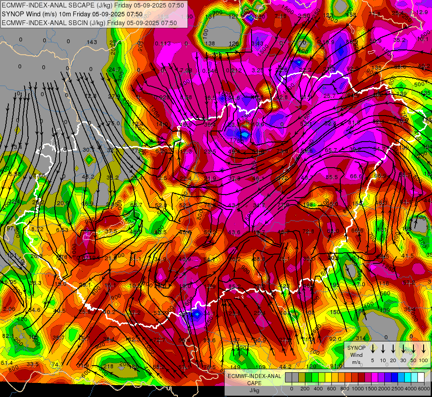This screenshot has width=432, height=397.
Task: Click the 97.6 value on the map
Action: click(13, 228)
